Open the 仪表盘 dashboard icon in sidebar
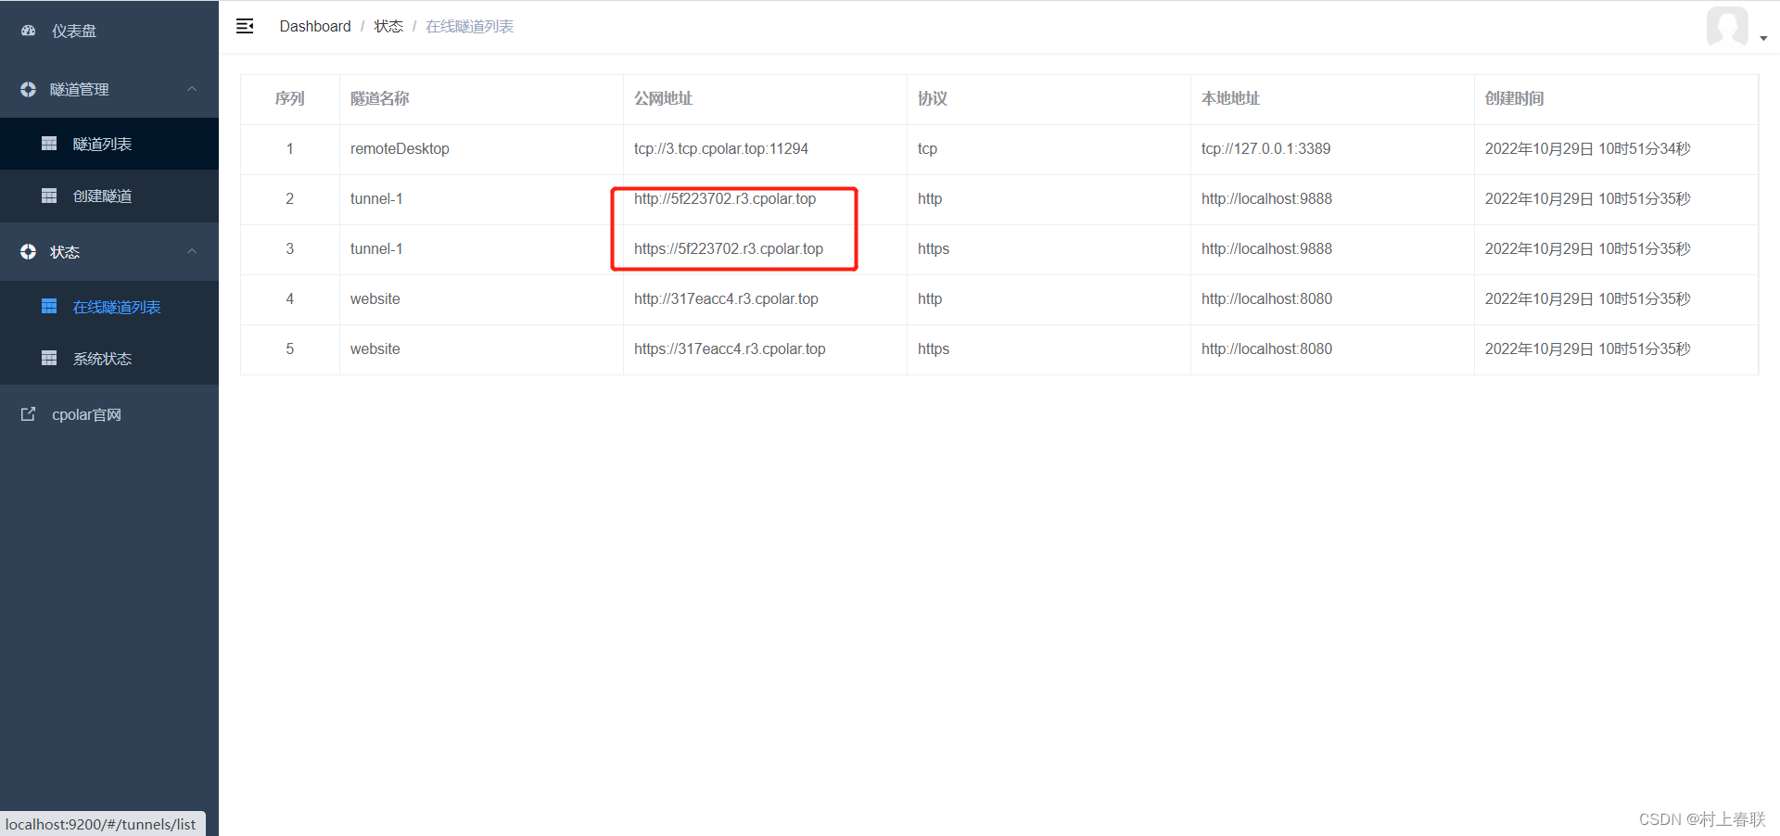This screenshot has height=836, width=1780. pyautogui.click(x=27, y=31)
